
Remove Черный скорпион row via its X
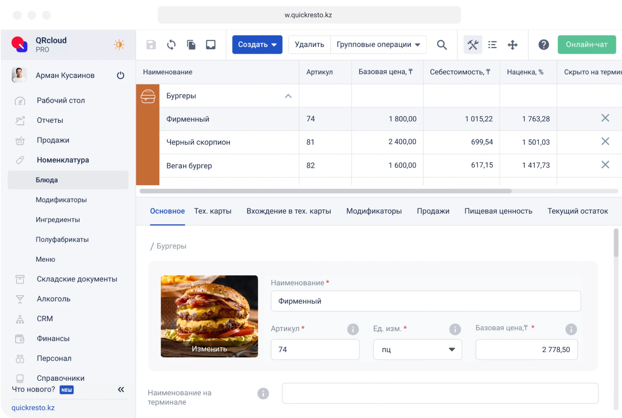605,142
